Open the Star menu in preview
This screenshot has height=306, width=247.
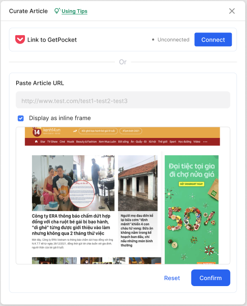click(43, 142)
